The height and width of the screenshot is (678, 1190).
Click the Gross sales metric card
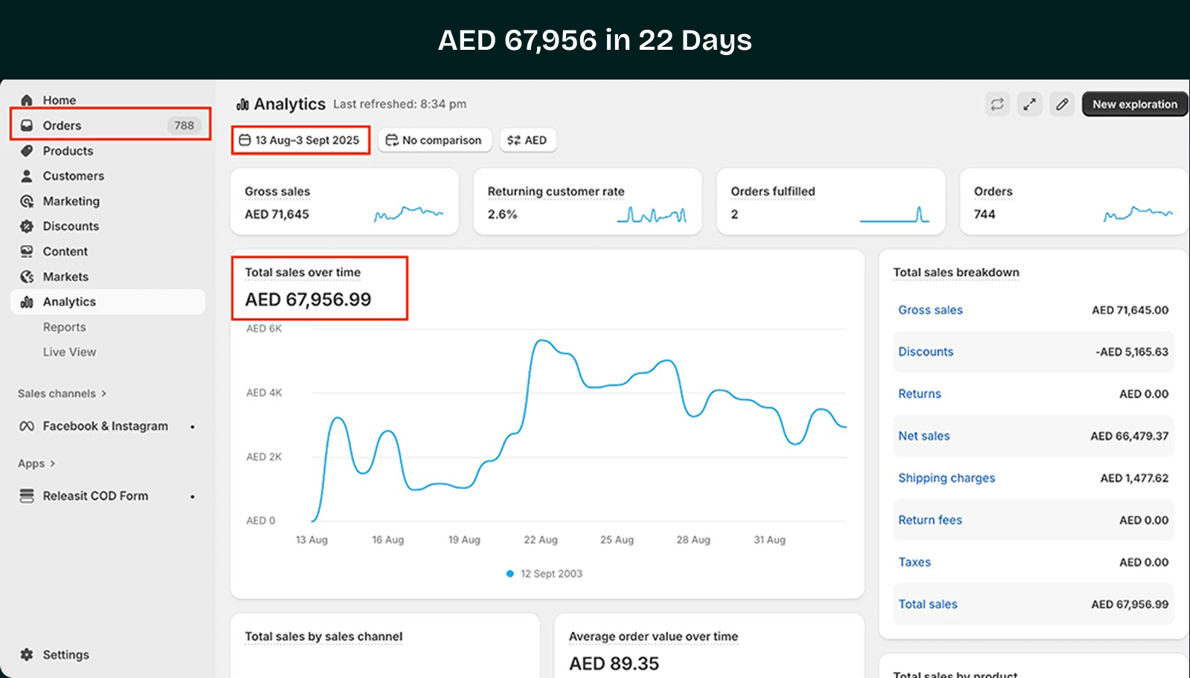[x=344, y=202]
